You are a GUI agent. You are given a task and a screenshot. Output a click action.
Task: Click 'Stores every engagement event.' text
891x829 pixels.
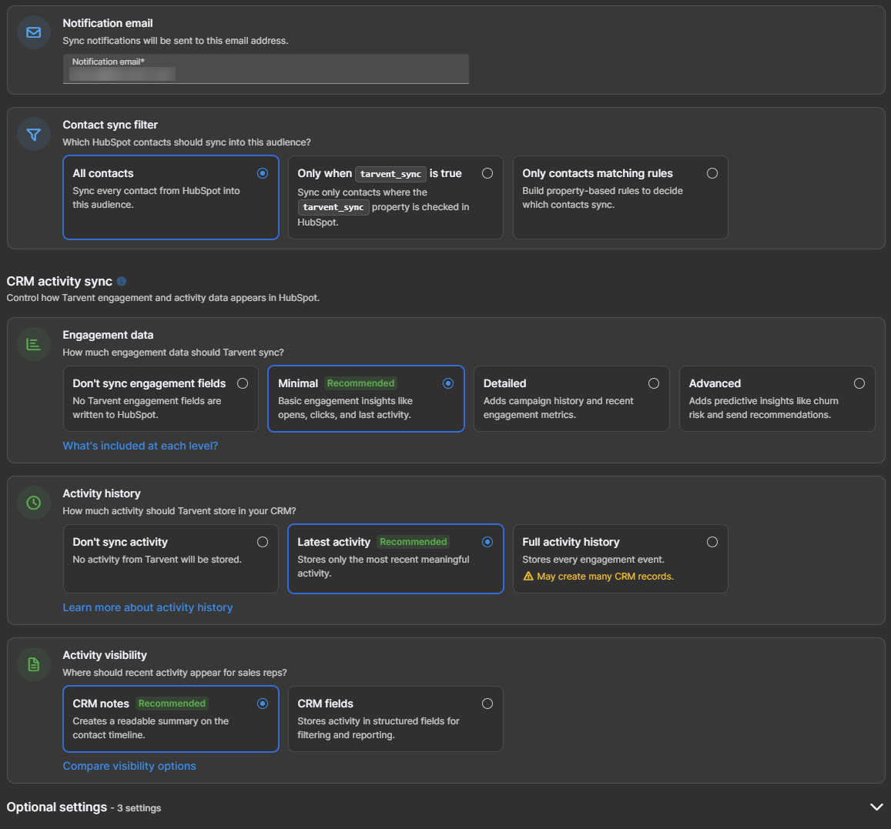(593, 560)
